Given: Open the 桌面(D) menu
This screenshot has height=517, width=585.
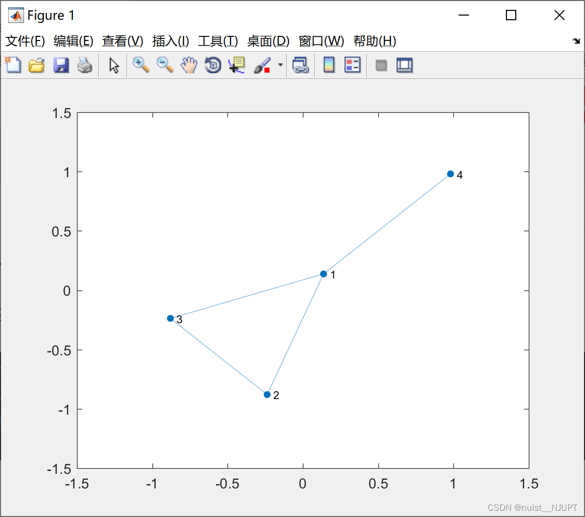Looking at the screenshot, I should 268,41.
